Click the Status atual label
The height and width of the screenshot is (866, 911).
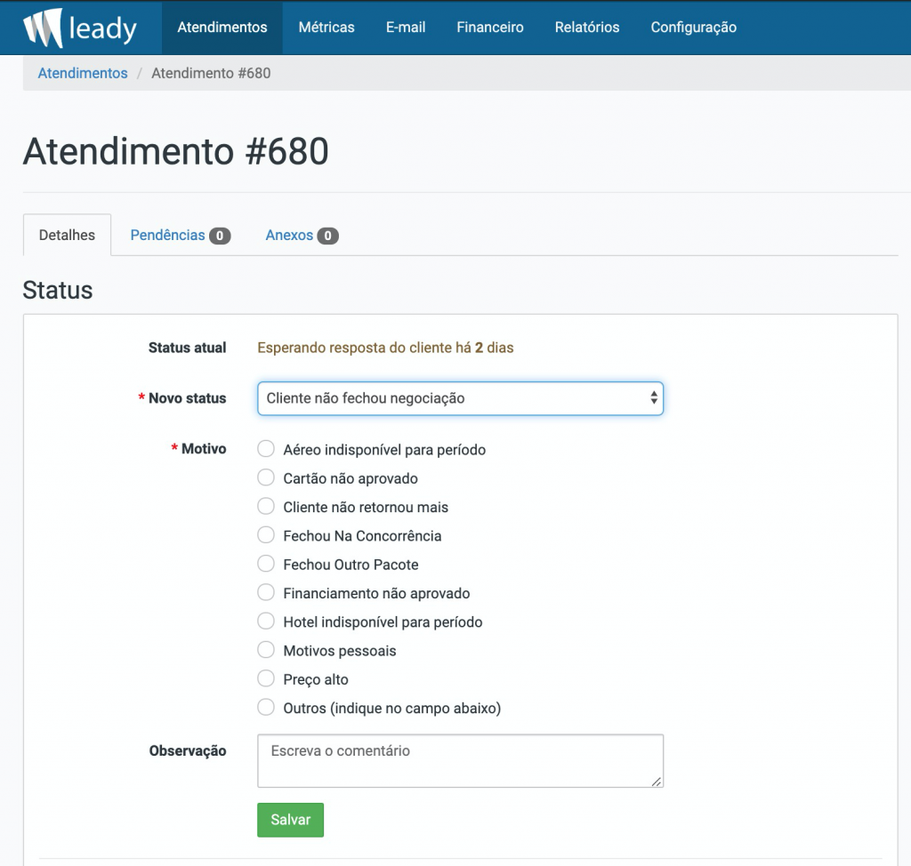point(187,348)
